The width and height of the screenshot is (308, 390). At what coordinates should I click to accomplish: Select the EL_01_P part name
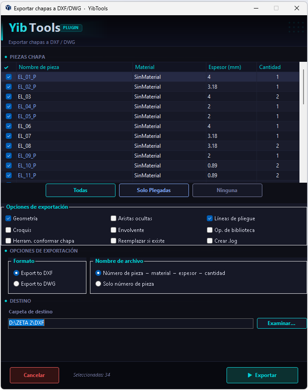pos(27,77)
